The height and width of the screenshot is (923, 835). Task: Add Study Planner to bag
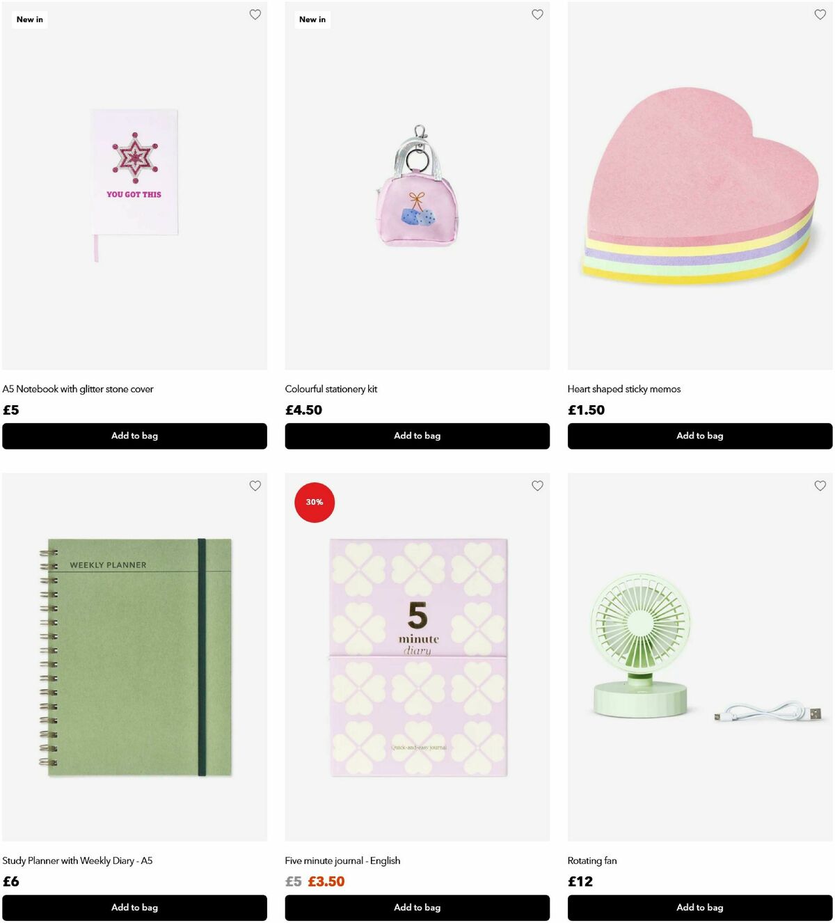point(134,908)
